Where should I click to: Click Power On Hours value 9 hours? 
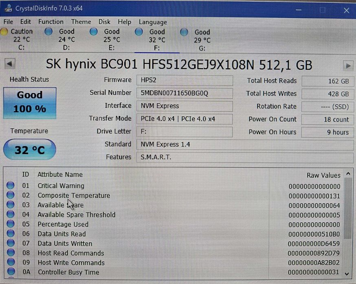tap(327, 132)
